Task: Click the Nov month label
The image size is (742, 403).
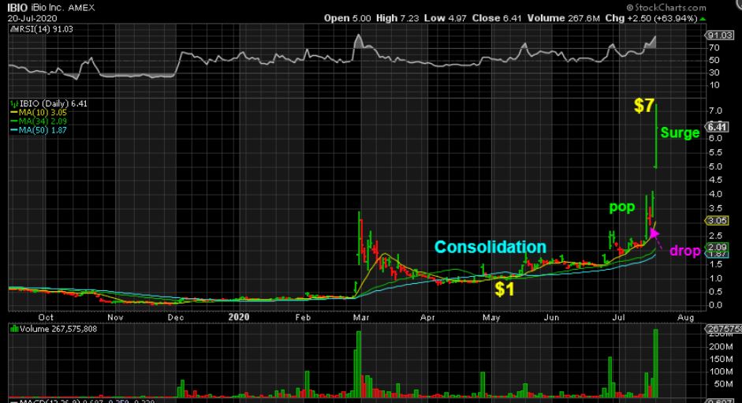Action: [115, 317]
